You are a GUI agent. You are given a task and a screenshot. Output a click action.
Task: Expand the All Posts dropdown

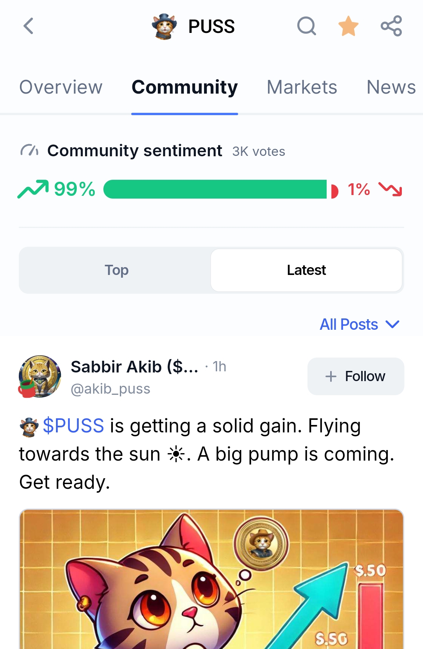pyautogui.click(x=359, y=324)
